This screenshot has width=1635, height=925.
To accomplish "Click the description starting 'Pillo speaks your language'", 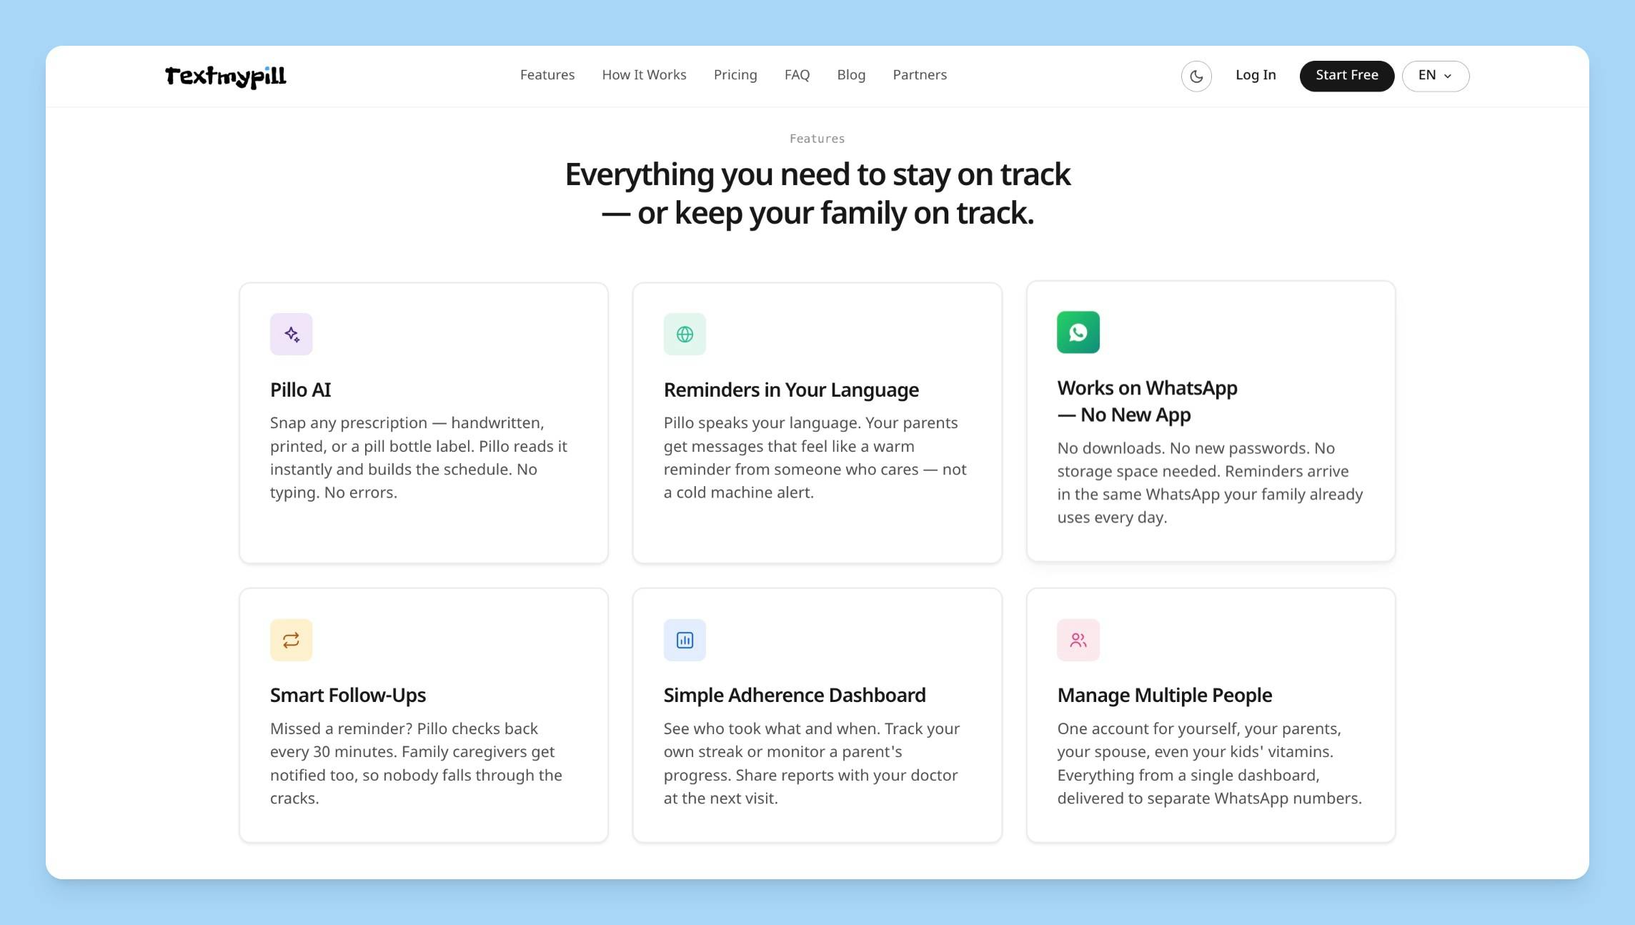I will (x=815, y=457).
